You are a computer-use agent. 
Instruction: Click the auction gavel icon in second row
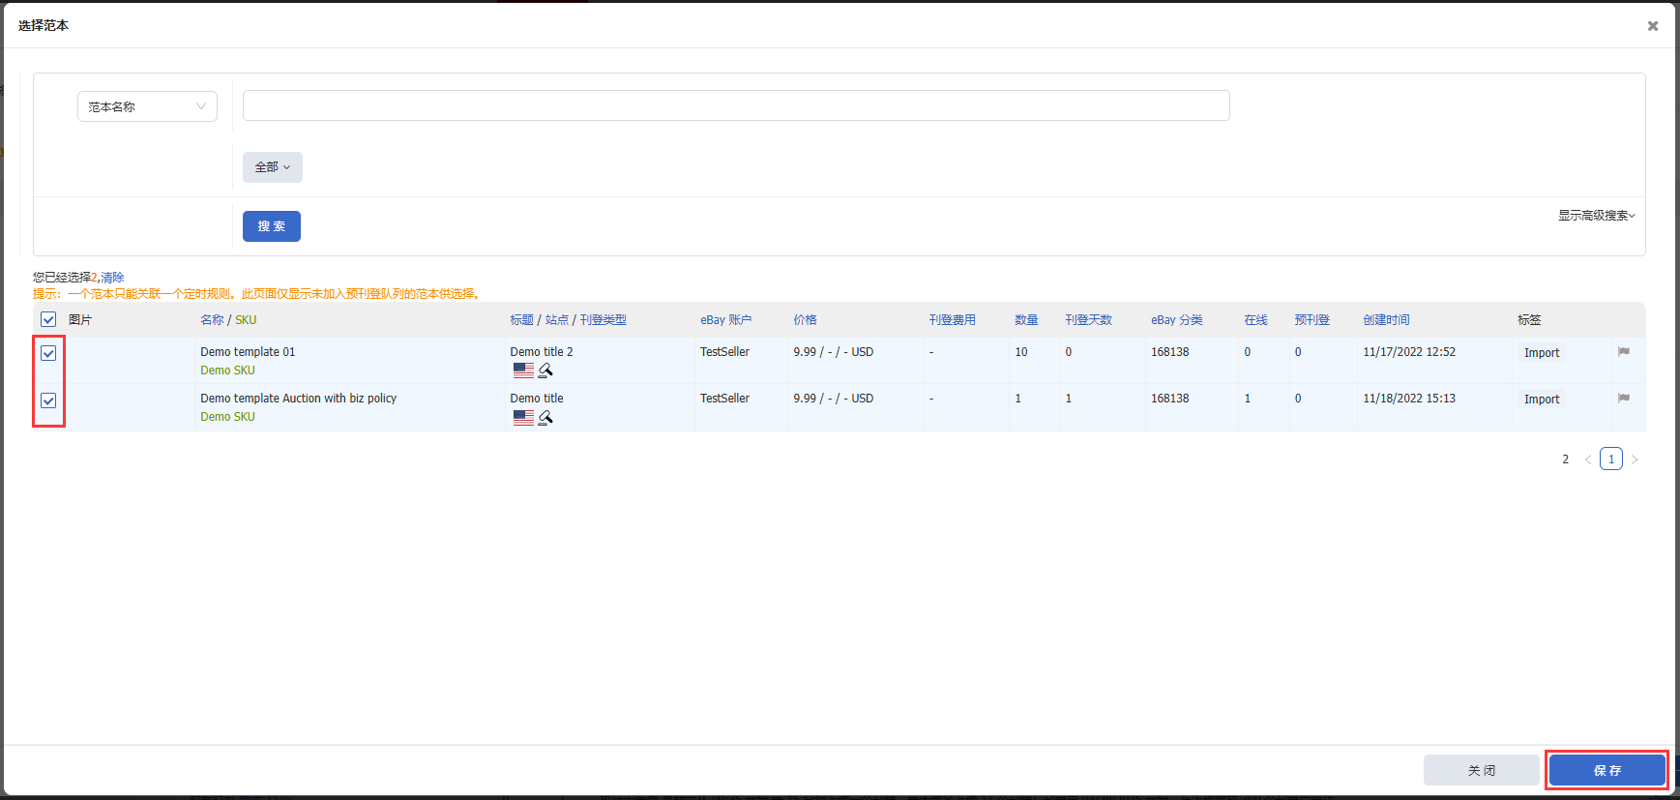coord(545,417)
